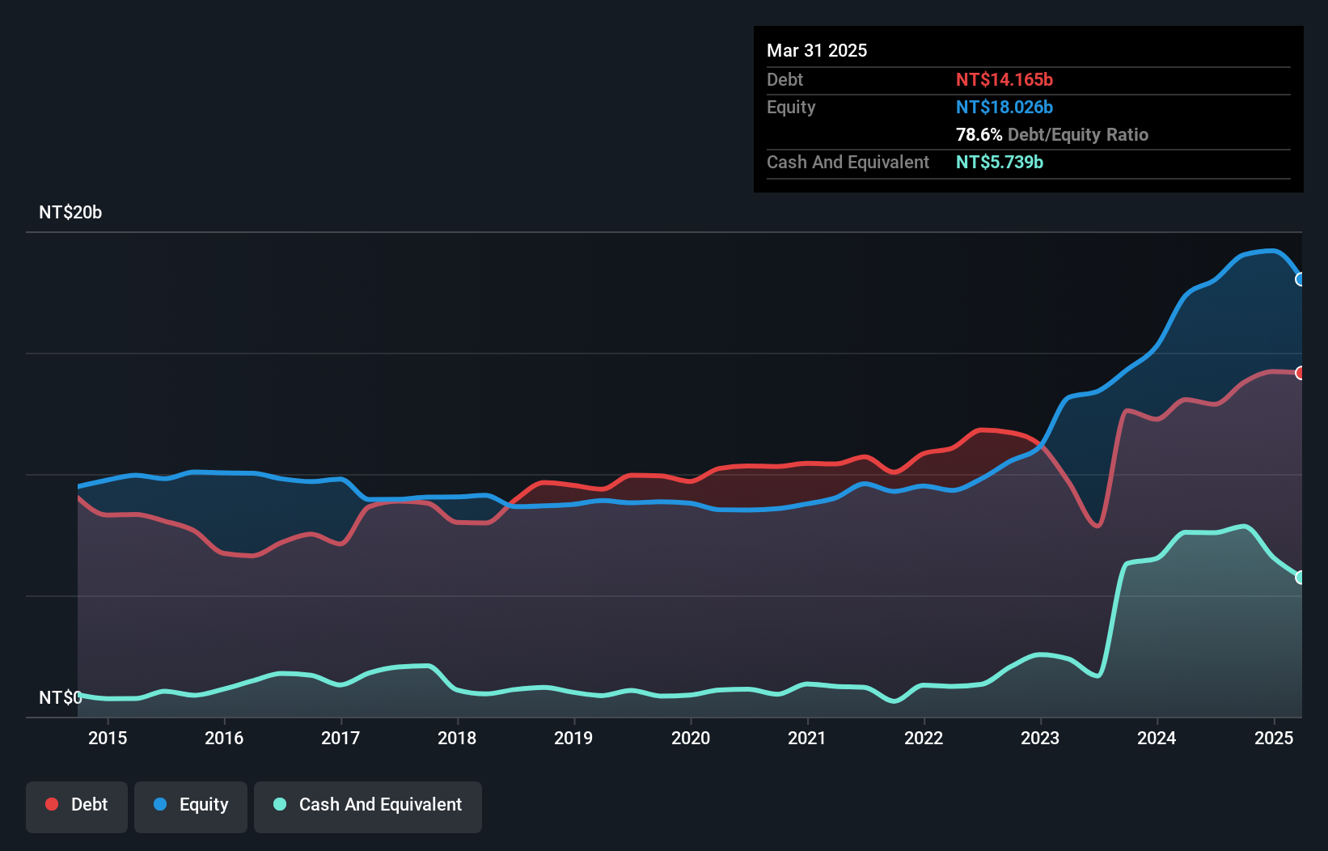The height and width of the screenshot is (851, 1328).
Task: Click the Equity value NT$18.026b in tooltip
Action: tap(1004, 107)
